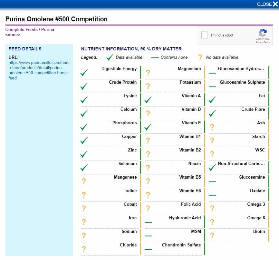Click the checkmark icon next to Crude Fibre
The width and height of the screenshot is (279, 260).
212,113
